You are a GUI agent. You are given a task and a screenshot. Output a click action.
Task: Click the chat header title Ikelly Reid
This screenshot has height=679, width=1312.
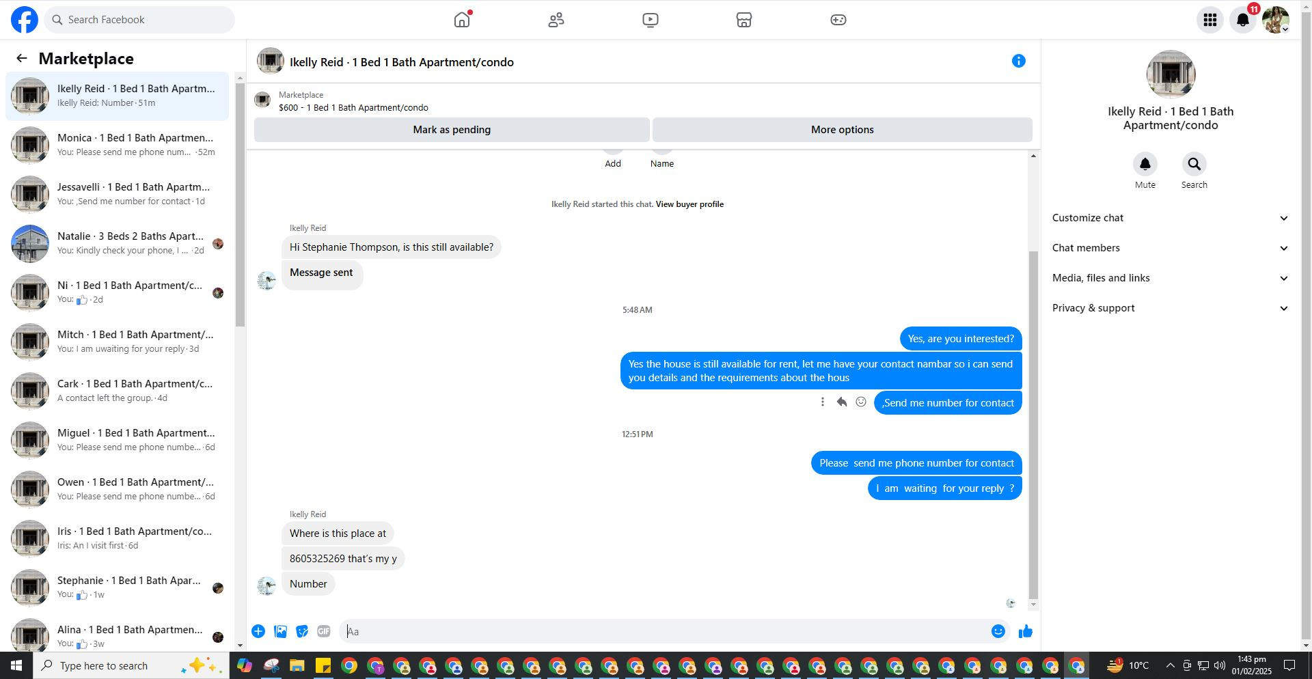tap(402, 62)
